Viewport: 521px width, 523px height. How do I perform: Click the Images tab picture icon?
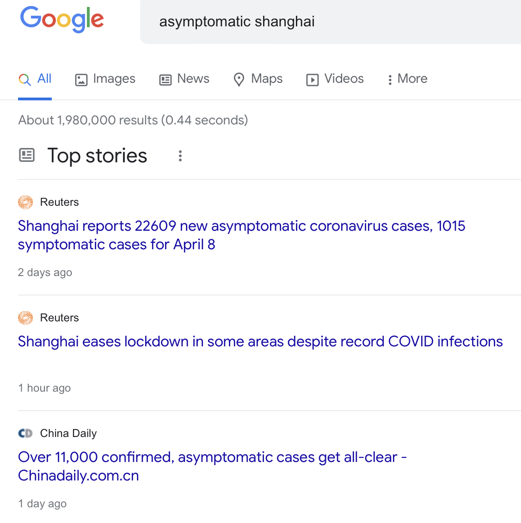[x=81, y=80]
